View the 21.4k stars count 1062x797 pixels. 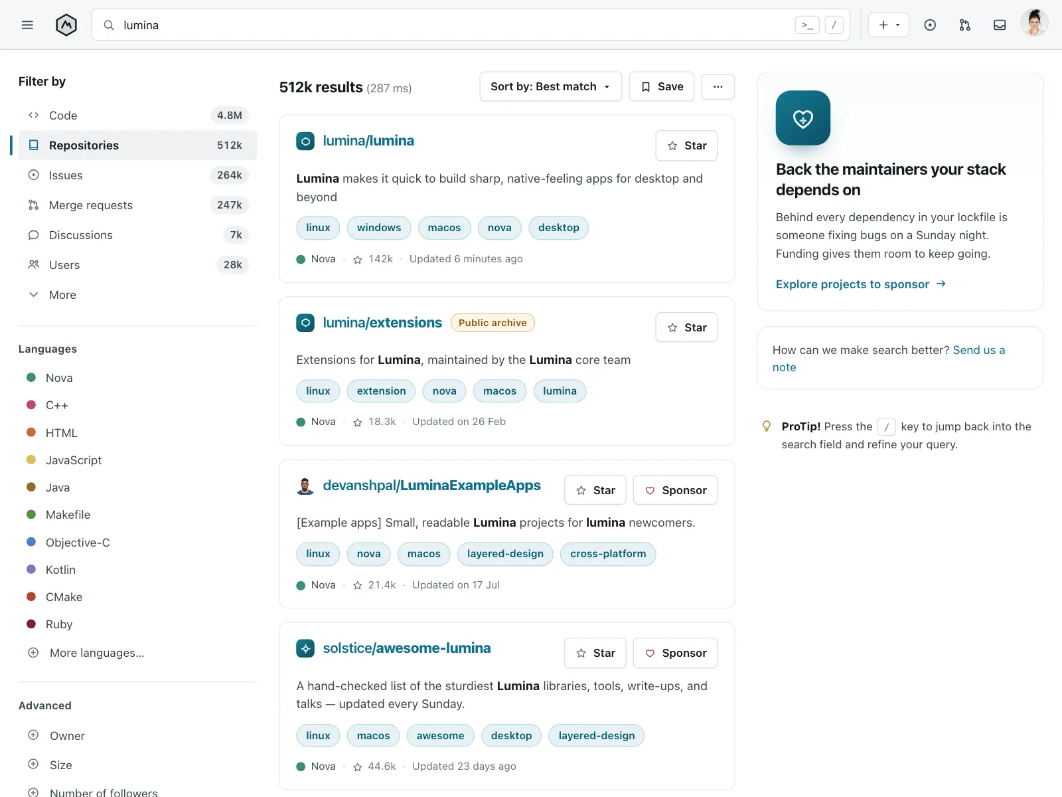(x=374, y=585)
